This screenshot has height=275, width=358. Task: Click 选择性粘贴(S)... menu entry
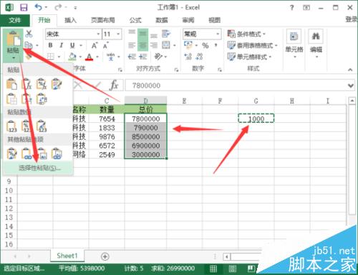point(38,168)
